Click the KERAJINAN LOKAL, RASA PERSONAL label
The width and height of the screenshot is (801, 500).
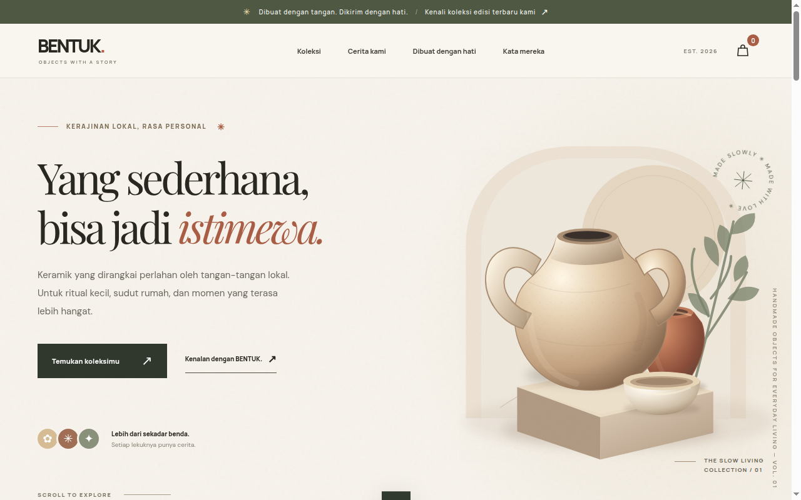[x=136, y=126]
